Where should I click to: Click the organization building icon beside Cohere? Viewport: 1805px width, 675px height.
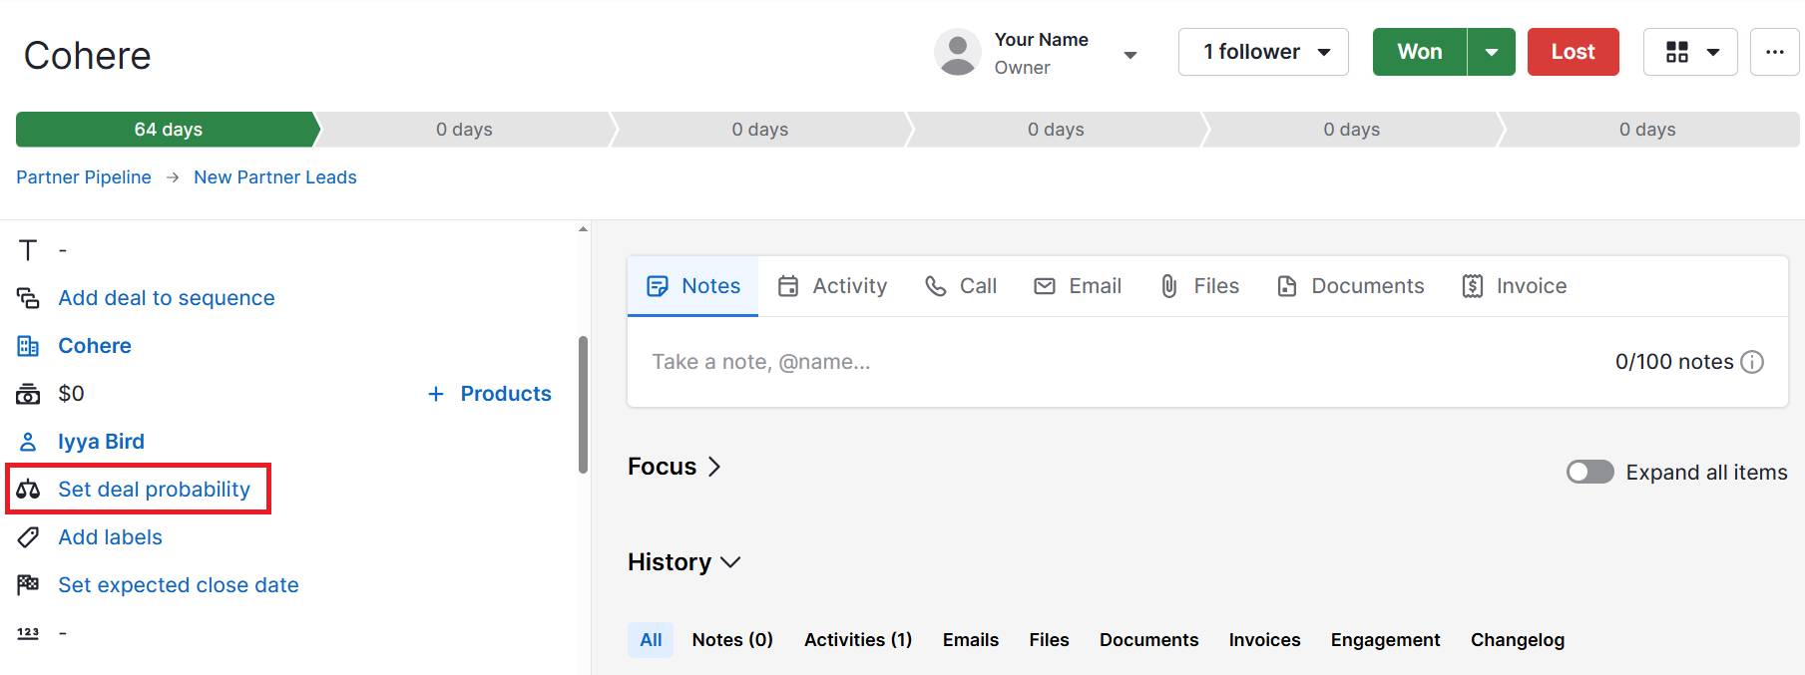click(x=28, y=346)
